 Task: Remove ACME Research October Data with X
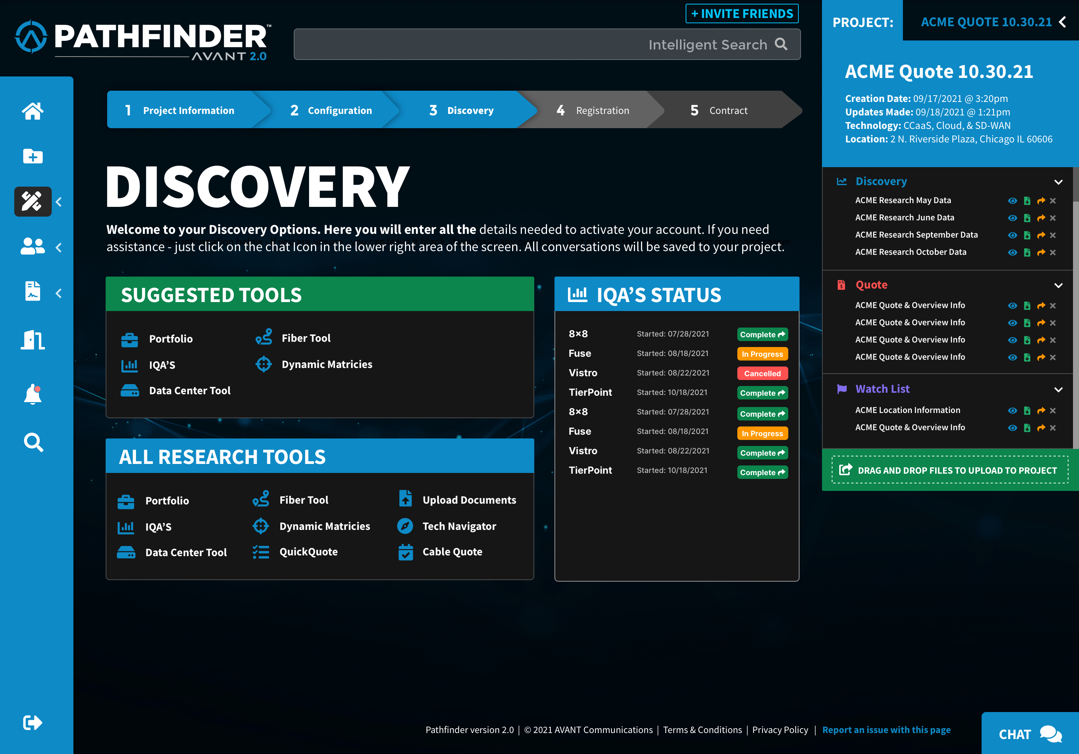[x=1053, y=253]
